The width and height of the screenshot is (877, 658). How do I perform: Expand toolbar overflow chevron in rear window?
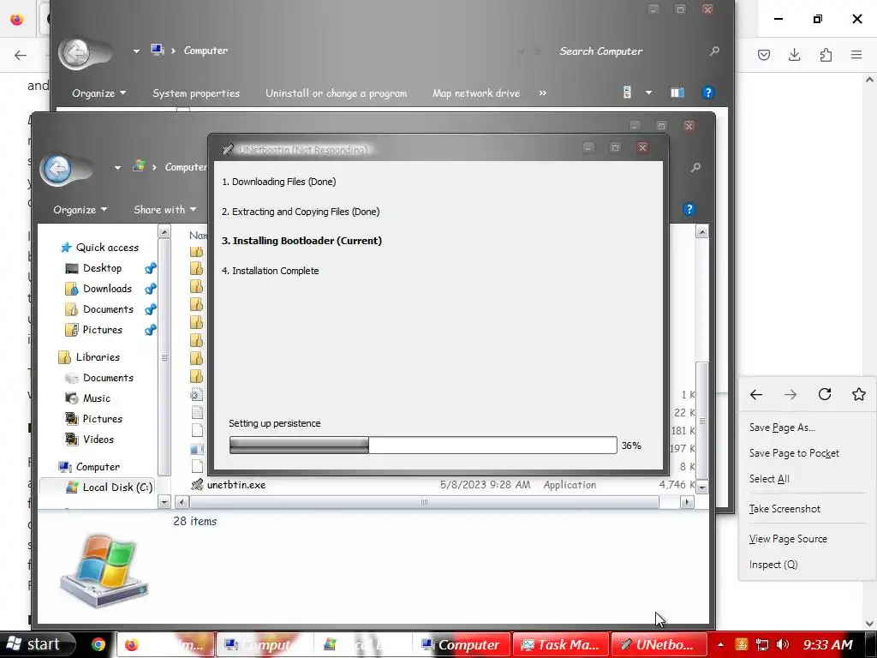[542, 93]
